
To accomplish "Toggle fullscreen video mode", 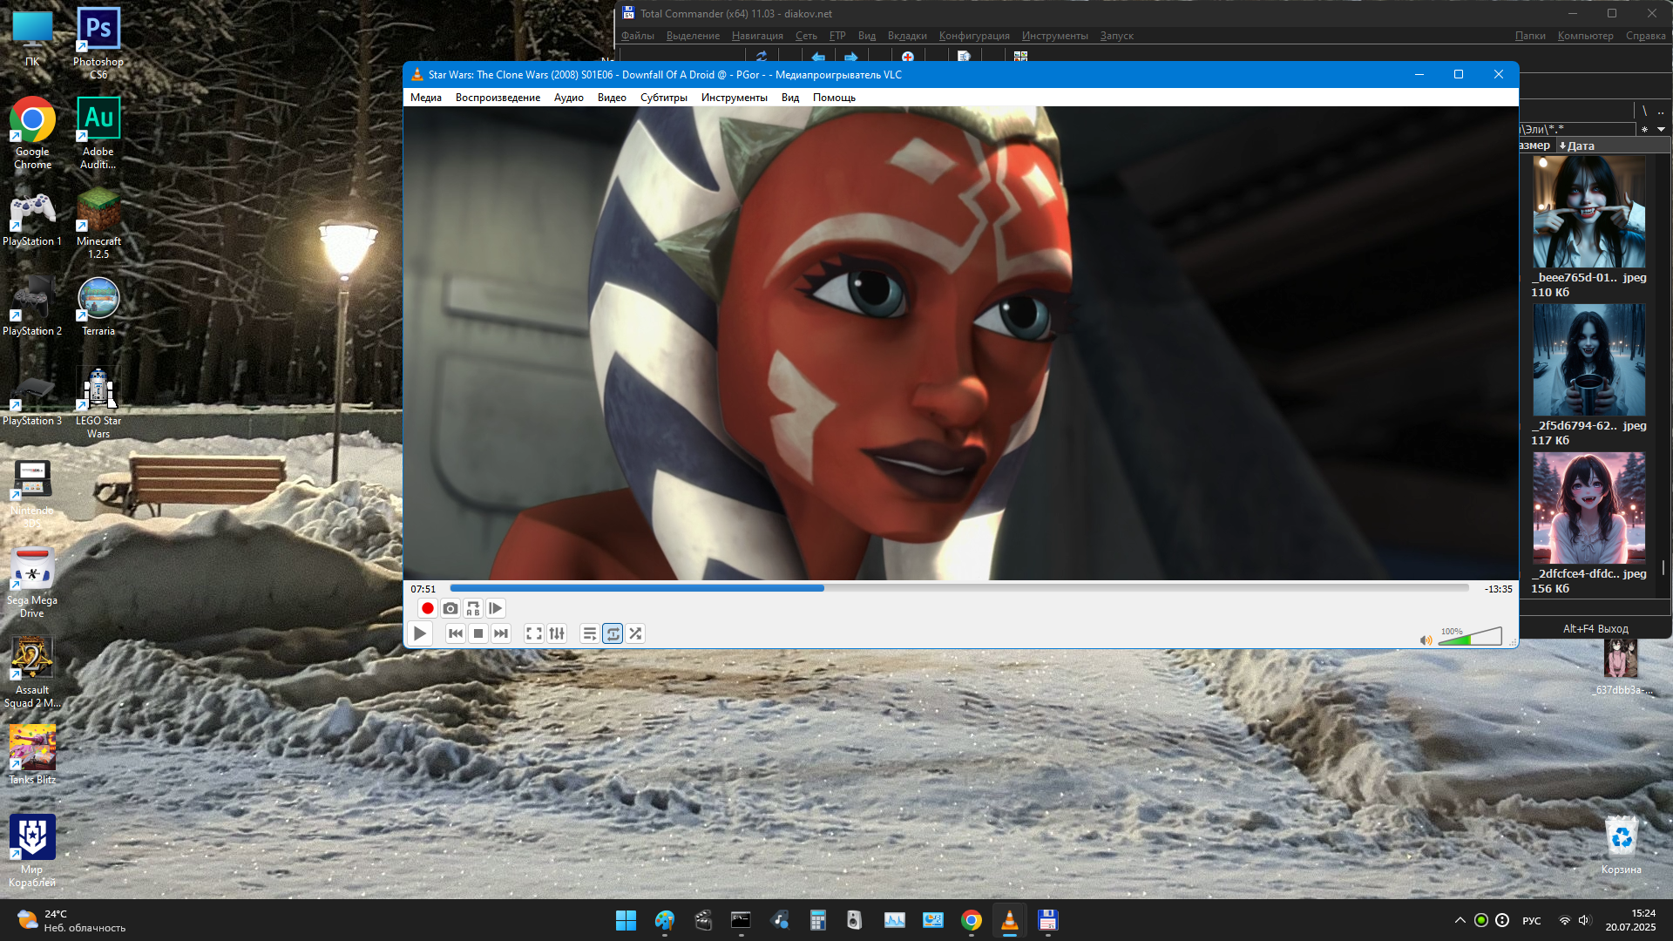I will 534,634.
